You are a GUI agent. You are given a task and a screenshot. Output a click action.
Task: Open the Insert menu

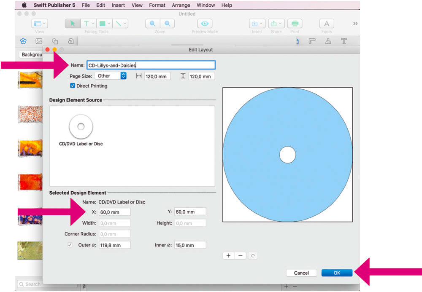coord(118,5)
